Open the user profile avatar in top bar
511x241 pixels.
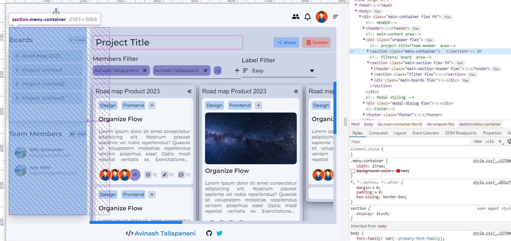pos(322,17)
